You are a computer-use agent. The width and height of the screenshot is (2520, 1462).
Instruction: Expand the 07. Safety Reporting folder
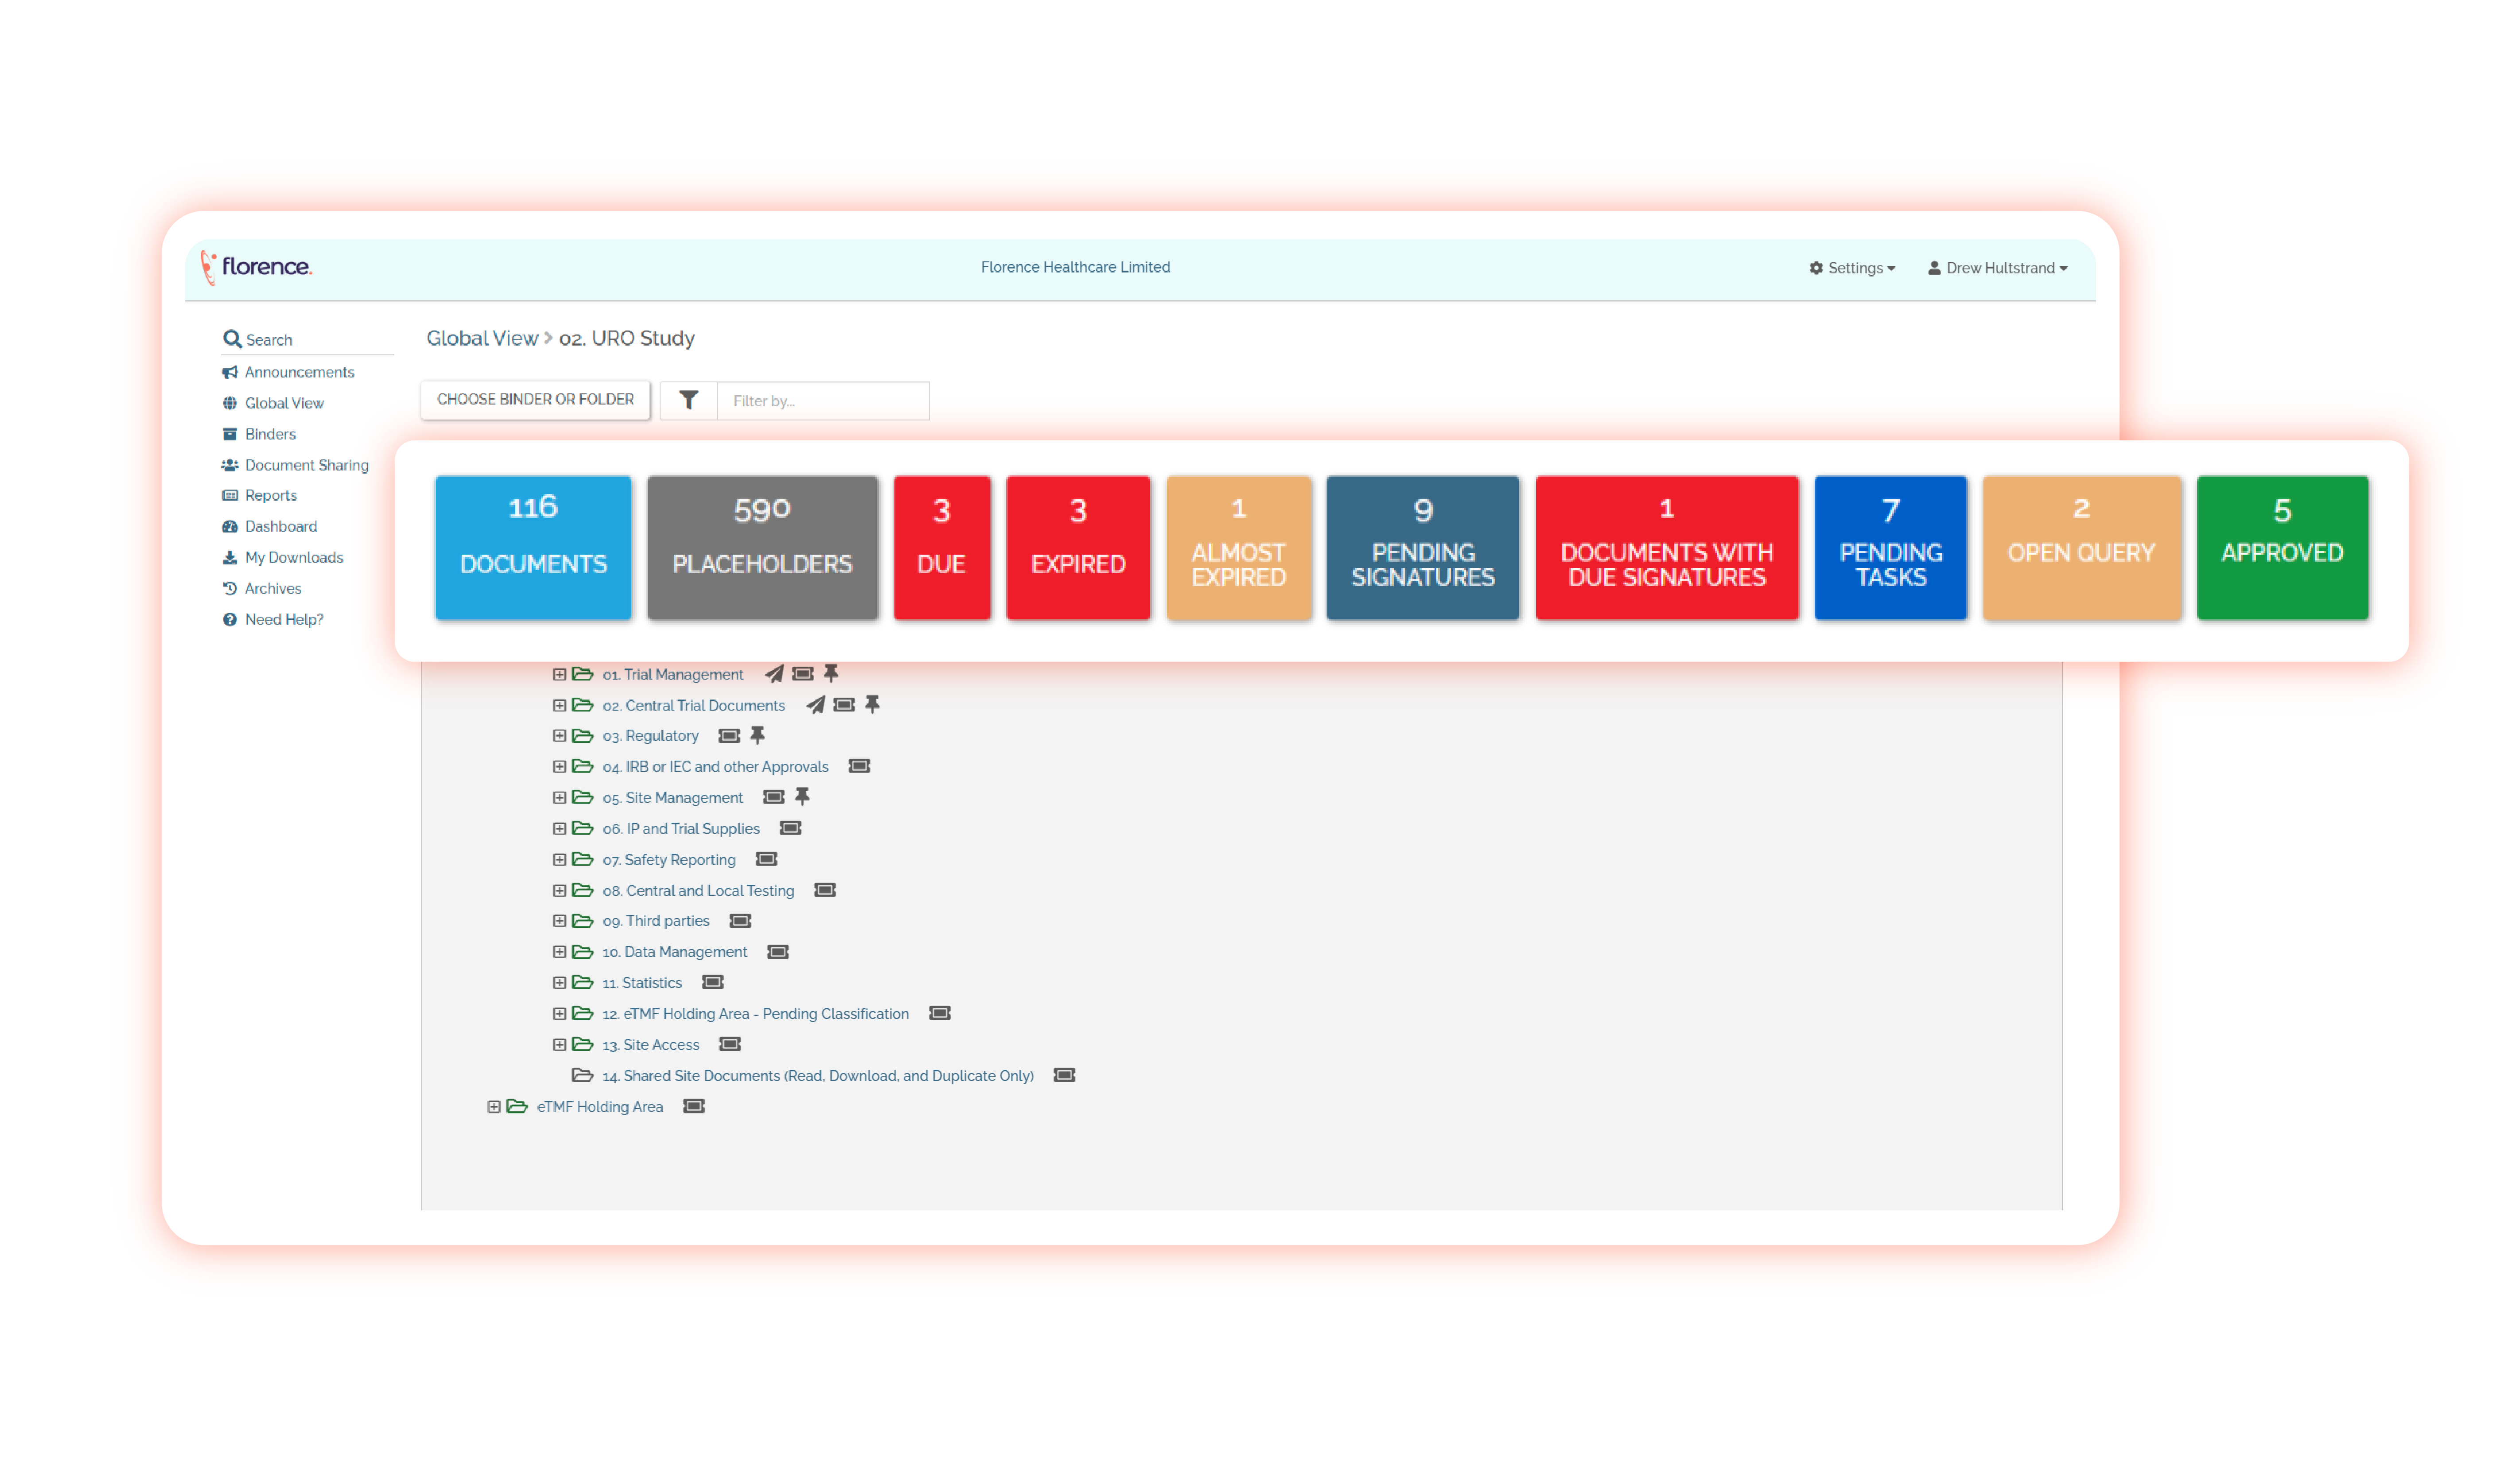click(559, 859)
